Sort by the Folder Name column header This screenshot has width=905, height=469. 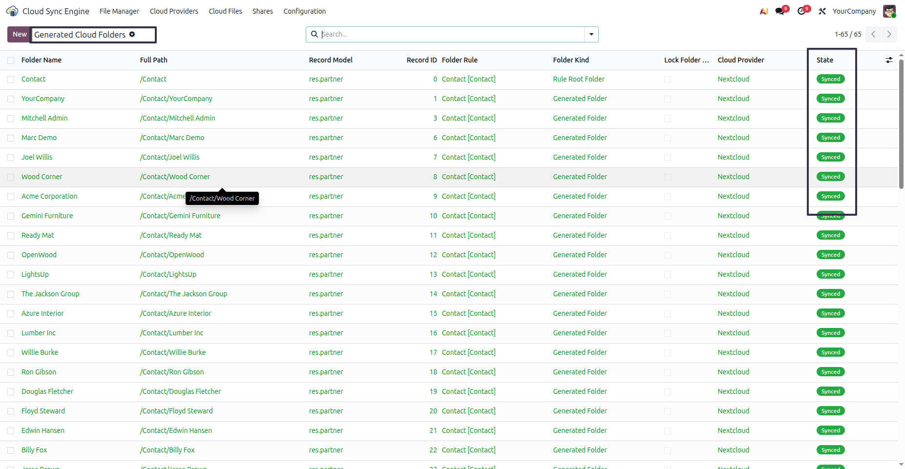pyautogui.click(x=42, y=60)
